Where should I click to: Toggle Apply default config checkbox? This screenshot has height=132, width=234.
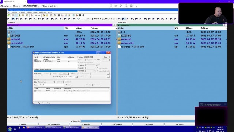point(97,71)
